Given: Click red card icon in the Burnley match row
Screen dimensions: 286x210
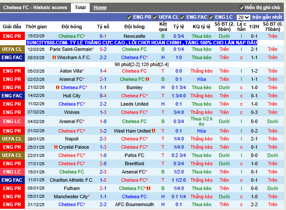Looking at the screenshot, I should pos(57,87).
